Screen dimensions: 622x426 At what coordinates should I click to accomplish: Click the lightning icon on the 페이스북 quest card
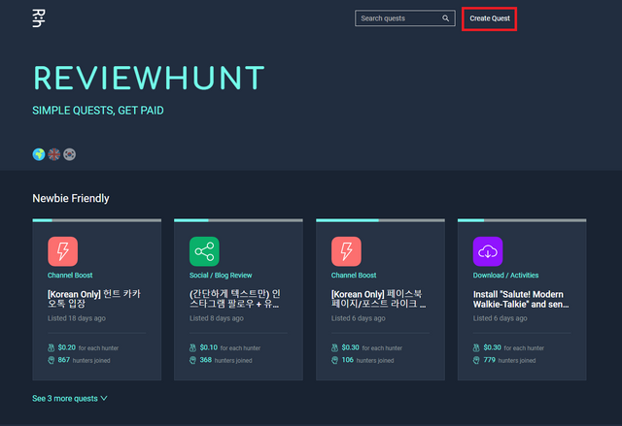tap(346, 251)
